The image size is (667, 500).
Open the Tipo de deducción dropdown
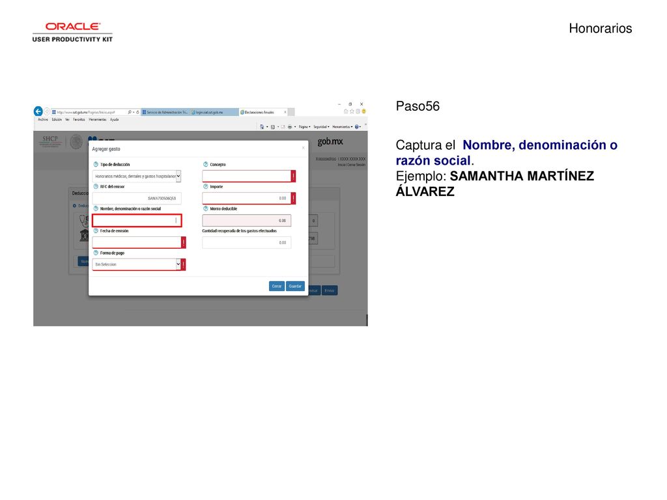[137, 176]
